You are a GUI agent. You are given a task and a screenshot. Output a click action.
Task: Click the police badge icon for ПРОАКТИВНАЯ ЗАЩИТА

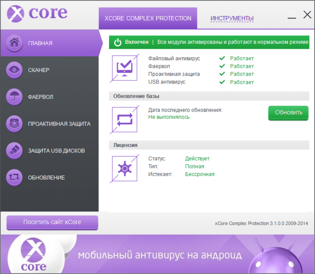click(14, 124)
